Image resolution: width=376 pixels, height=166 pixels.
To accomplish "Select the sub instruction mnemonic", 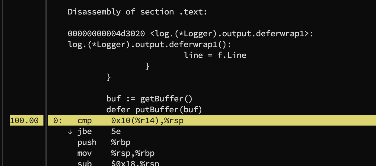I will (84, 163).
